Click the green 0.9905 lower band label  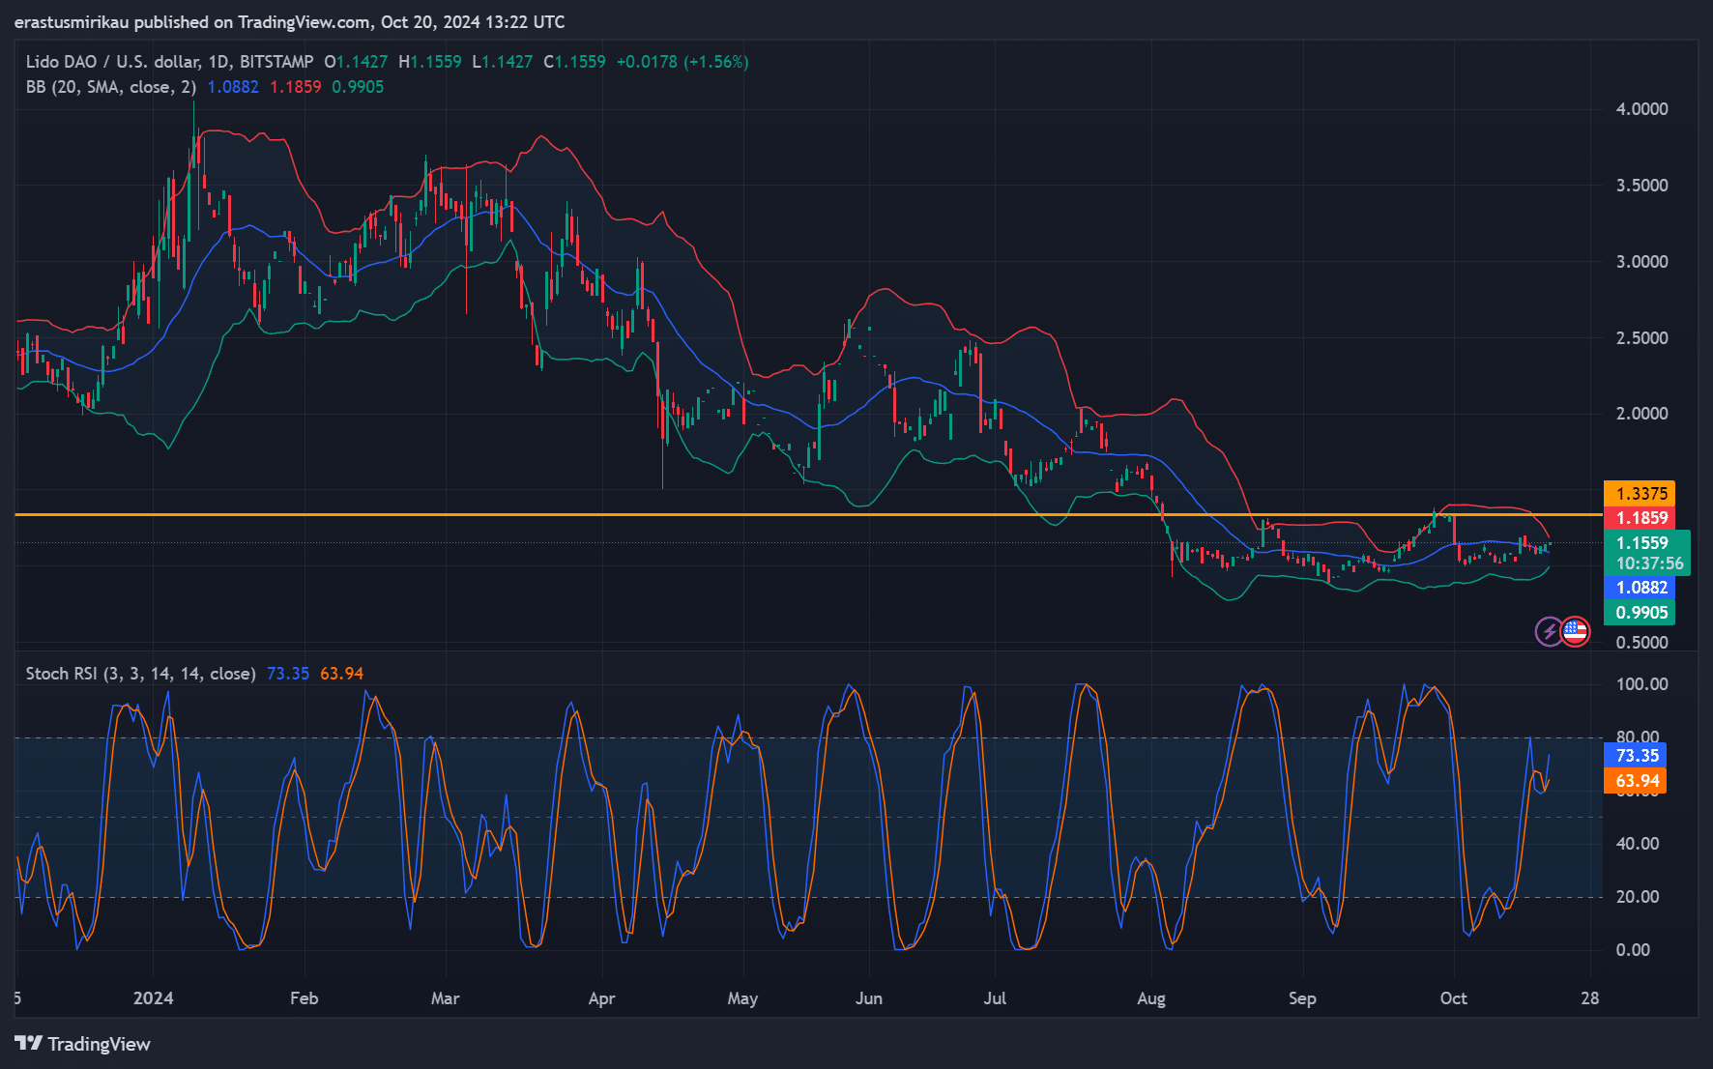1640,613
